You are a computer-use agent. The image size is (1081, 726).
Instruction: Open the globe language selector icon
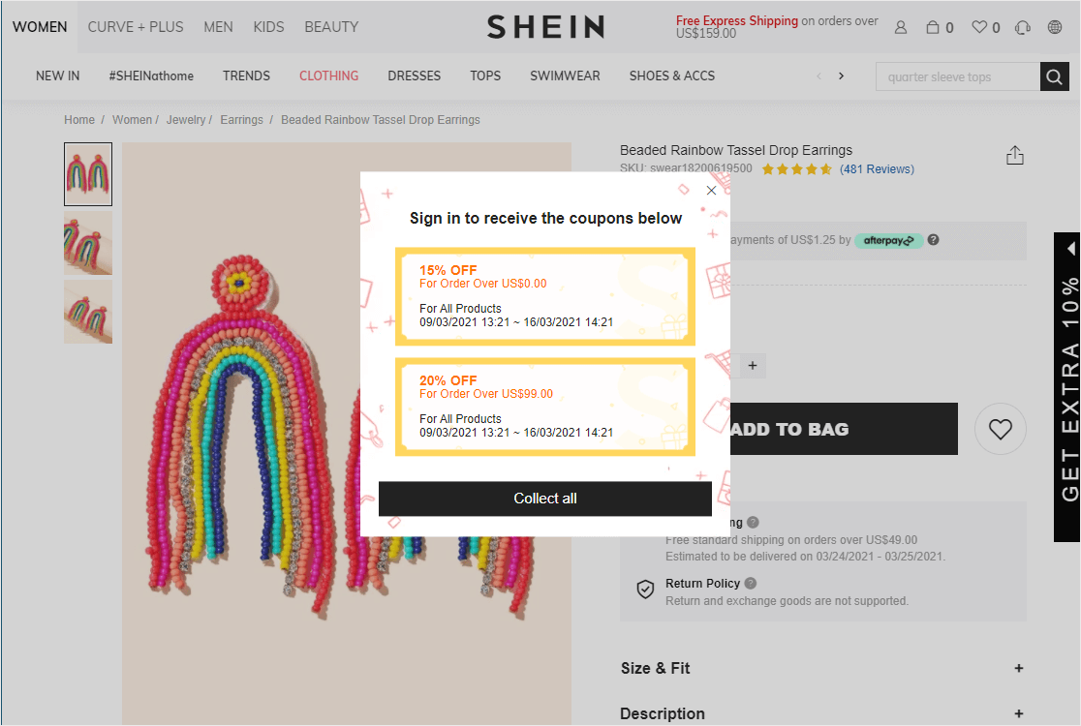point(1055,27)
